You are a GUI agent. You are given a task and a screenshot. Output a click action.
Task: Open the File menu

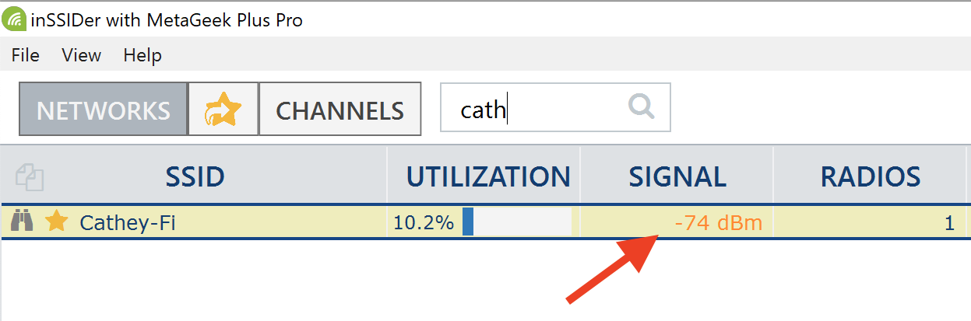pos(25,55)
